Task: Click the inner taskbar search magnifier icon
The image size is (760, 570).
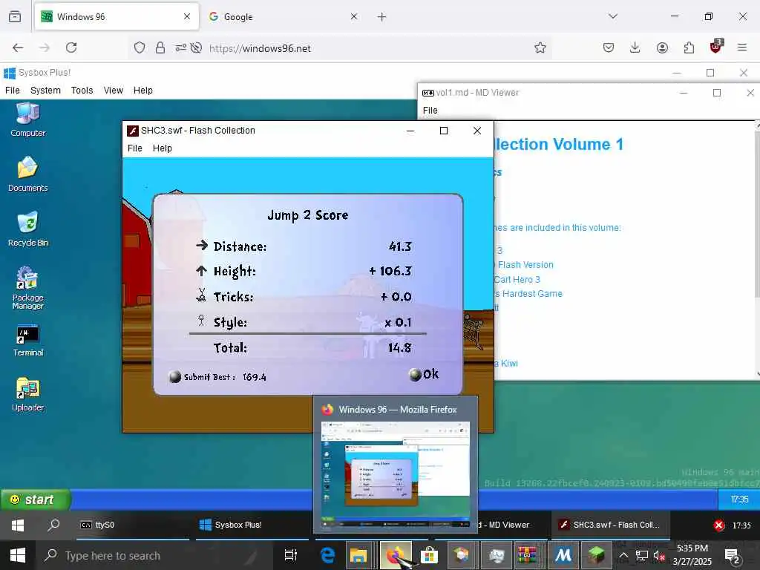Action: 53,525
